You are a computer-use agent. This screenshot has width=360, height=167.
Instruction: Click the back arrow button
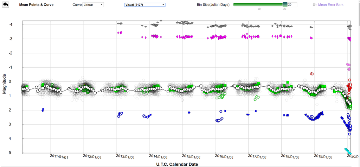coord(5,4)
